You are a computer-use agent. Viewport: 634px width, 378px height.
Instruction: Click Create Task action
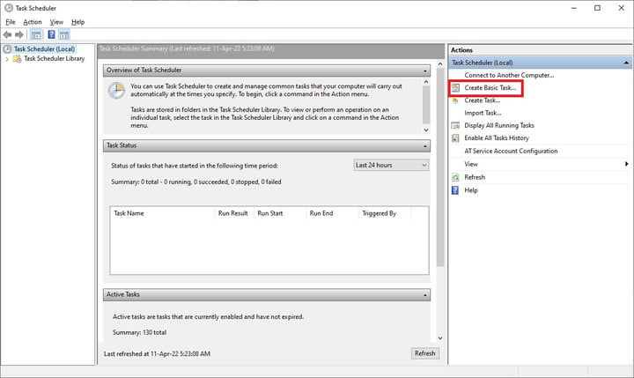click(x=482, y=100)
